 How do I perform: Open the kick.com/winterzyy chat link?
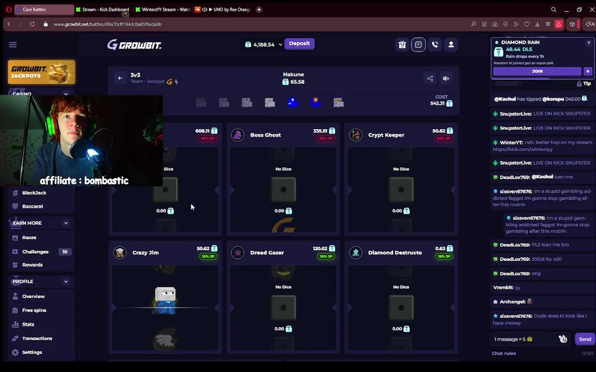click(x=523, y=149)
